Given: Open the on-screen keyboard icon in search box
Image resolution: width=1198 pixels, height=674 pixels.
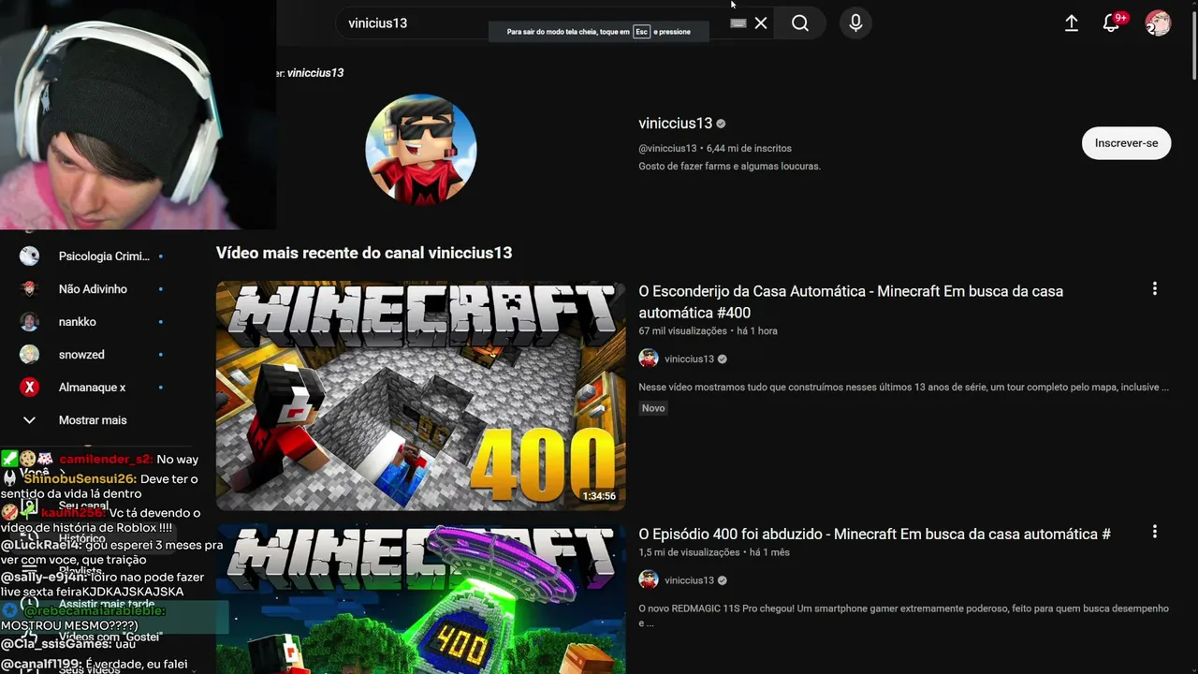Looking at the screenshot, I should (x=738, y=23).
